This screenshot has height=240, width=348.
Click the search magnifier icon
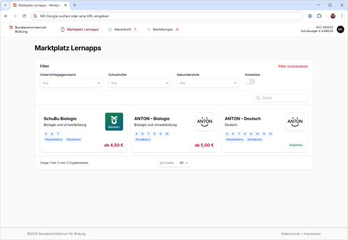pyautogui.click(x=258, y=98)
